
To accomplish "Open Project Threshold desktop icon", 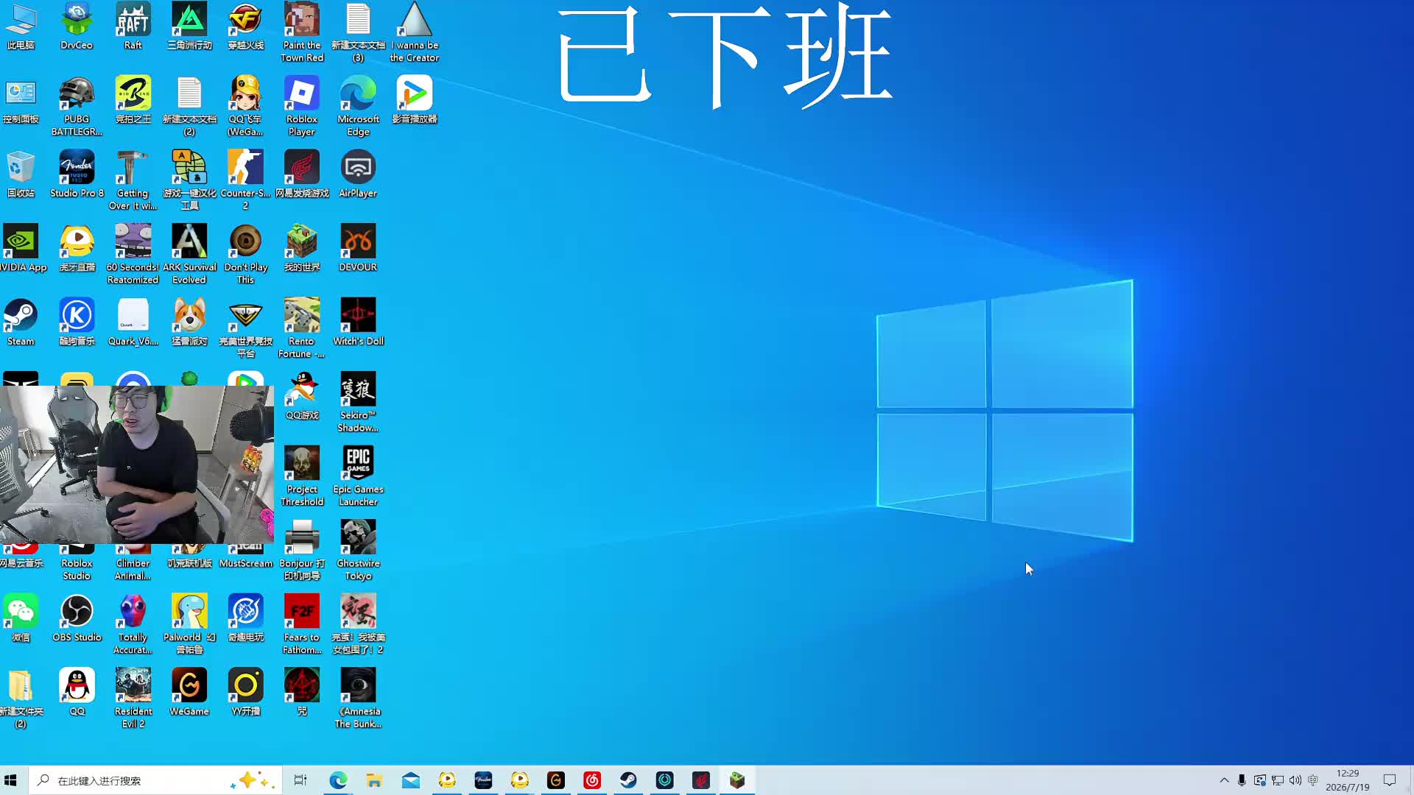I will pyautogui.click(x=302, y=476).
